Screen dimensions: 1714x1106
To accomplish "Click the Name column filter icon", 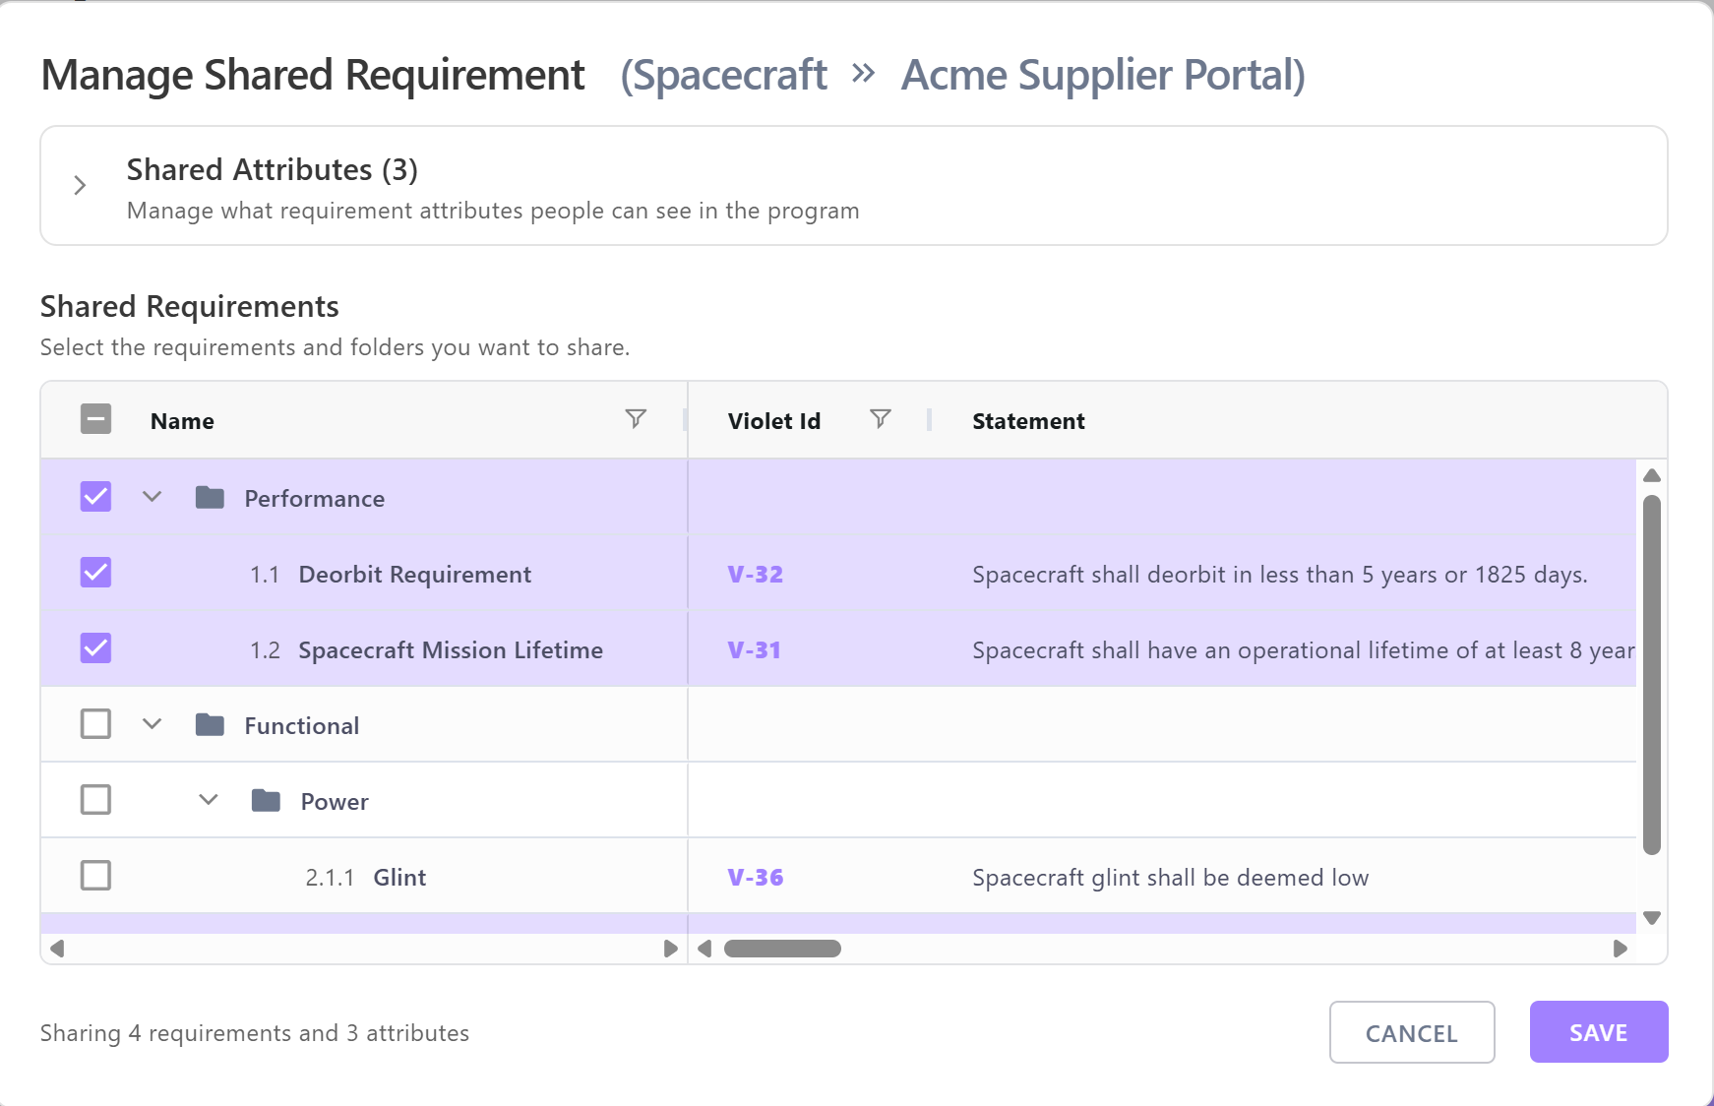I will click(x=636, y=419).
